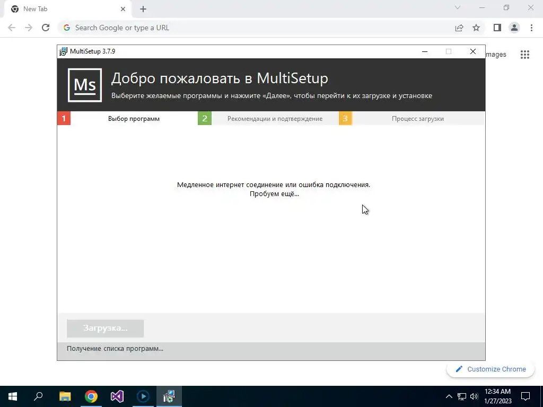Toggle the Chrome side panel icon

pyautogui.click(x=497, y=28)
